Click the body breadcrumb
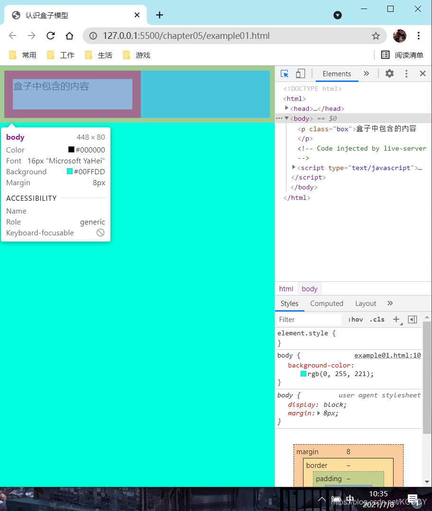The image size is (432, 511). tap(309, 289)
